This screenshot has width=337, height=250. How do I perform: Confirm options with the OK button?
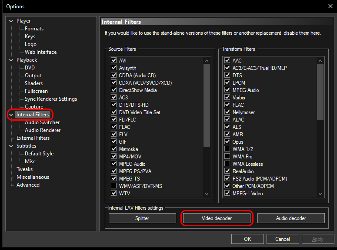click(x=247, y=239)
